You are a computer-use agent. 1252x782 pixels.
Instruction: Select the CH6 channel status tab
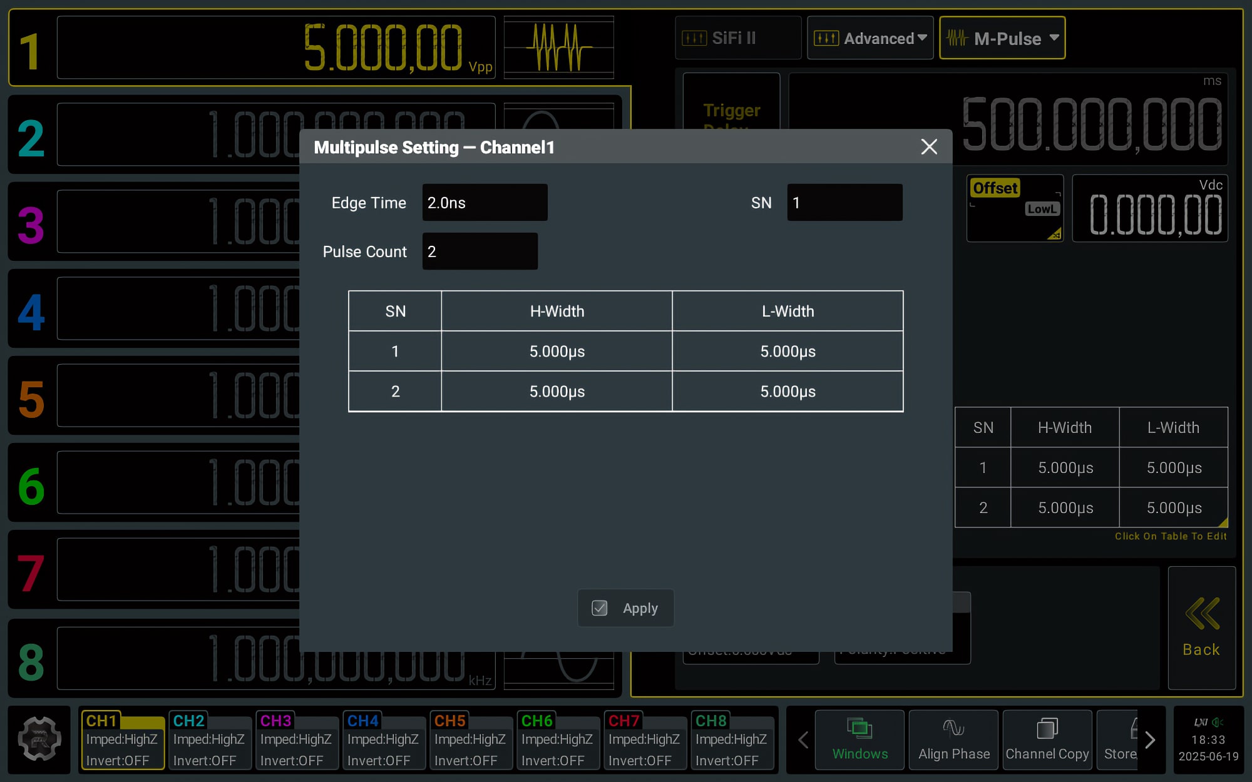558,740
